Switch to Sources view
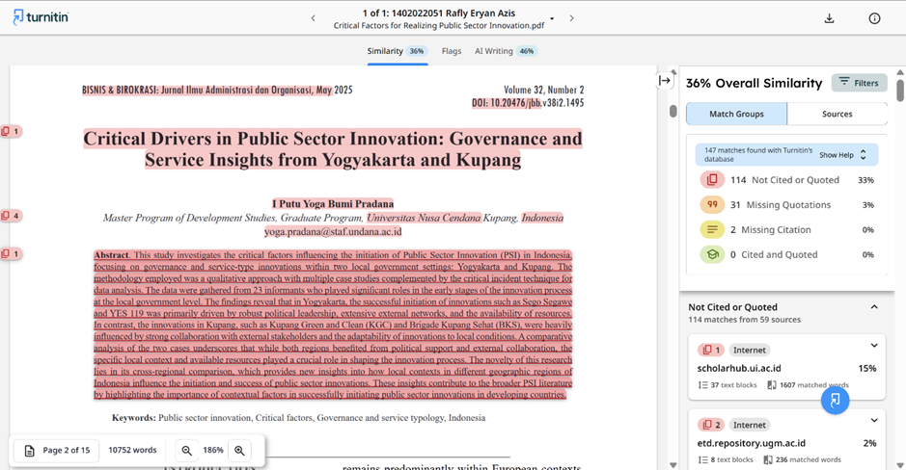The height and width of the screenshot is (470, 906). pos(837,114)
